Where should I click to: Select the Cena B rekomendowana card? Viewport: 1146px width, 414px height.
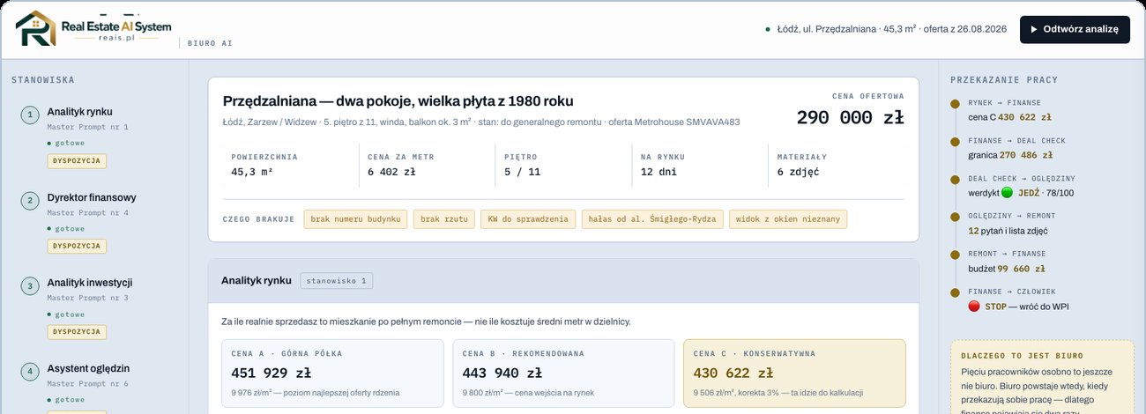pyautogui.click(x=563, y=373)
